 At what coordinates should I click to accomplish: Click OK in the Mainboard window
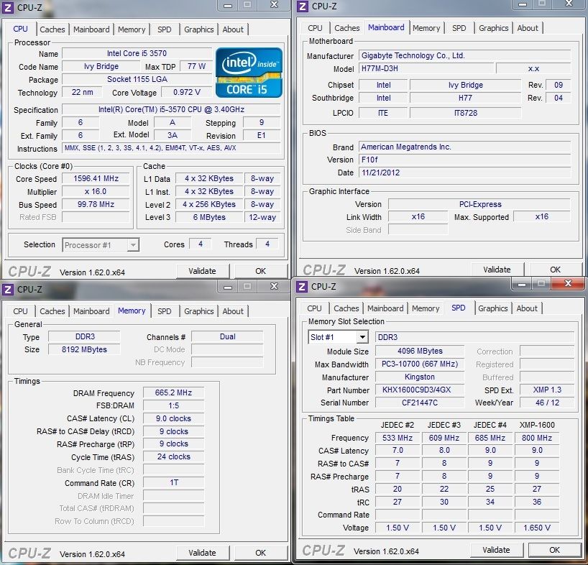556,270
